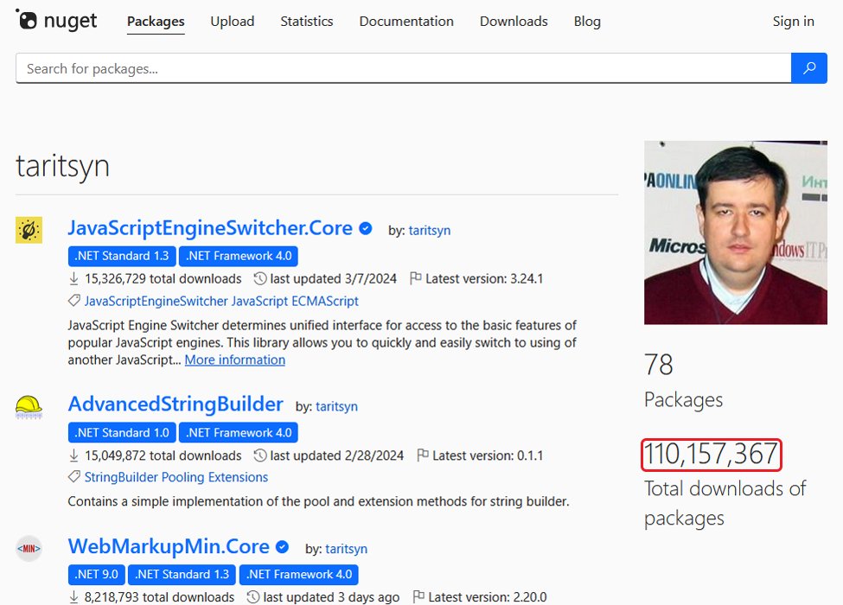
Task: Click the Sign in link
Action: (793, 21)
